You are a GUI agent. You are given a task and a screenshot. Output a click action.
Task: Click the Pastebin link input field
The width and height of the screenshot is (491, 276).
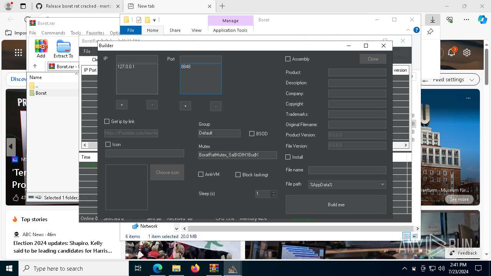click(x=131, y=133)
